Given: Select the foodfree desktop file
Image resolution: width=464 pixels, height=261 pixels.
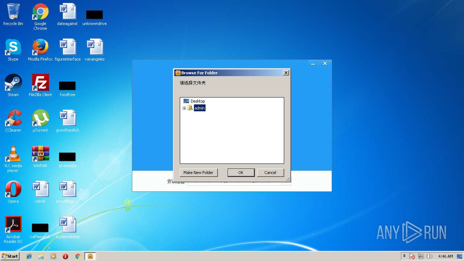Looking at the screenshot, I should point(67,89).
